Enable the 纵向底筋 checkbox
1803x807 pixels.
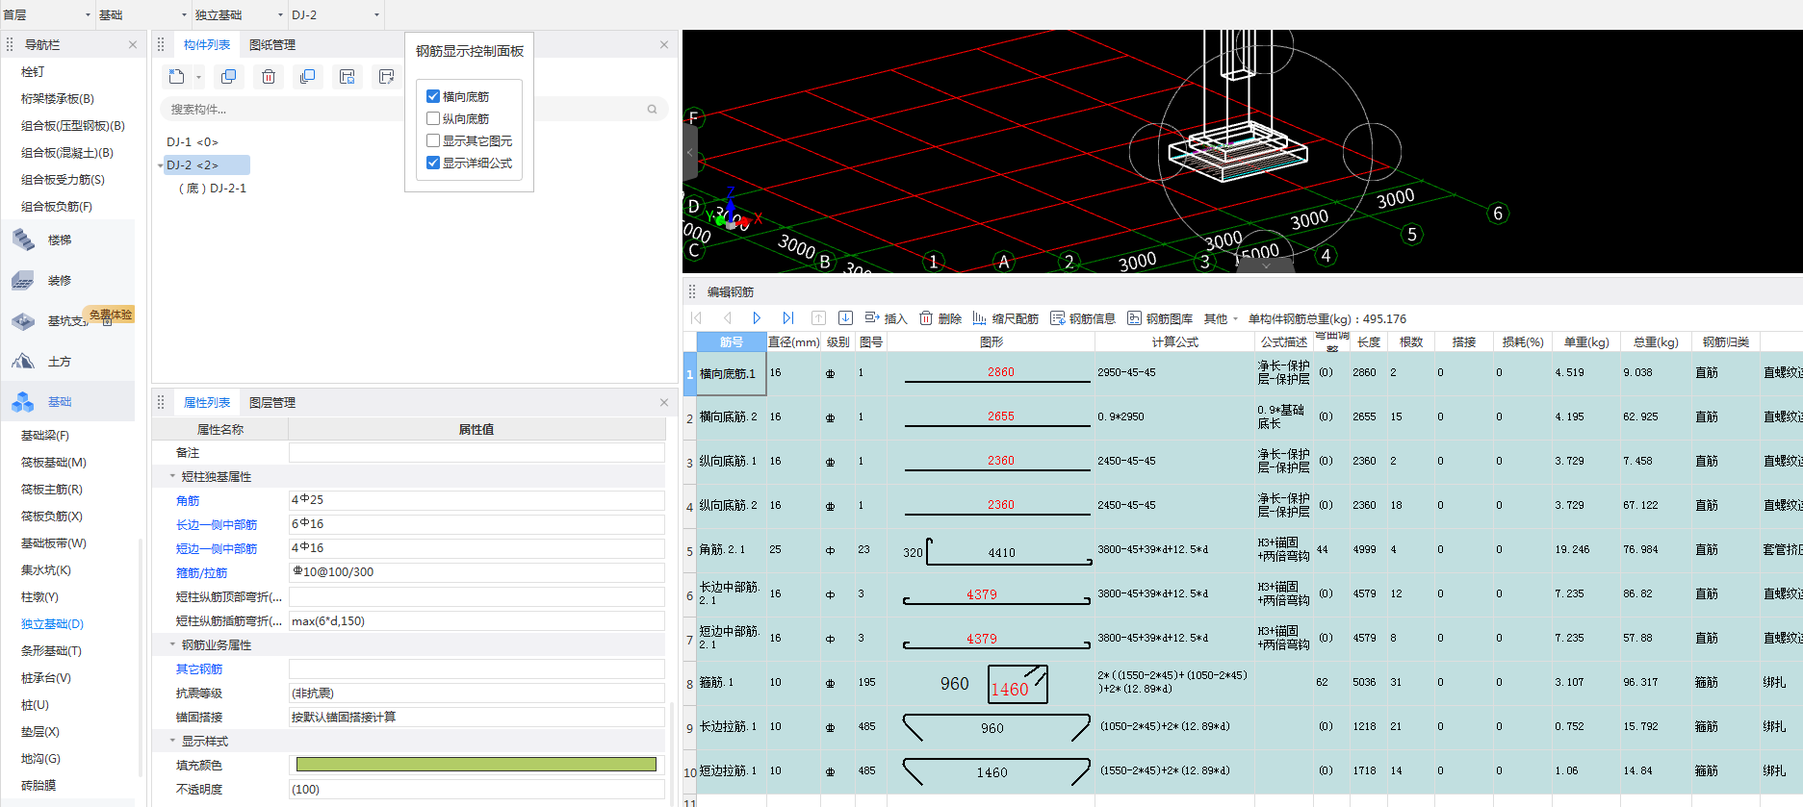(433, 118)
